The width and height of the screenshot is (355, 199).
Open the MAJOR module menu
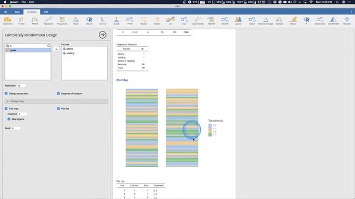[225, 21]
